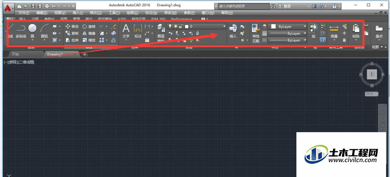This screenshot has width=390, height=177.
Task: Click the Group (组) icon
Action: 313,31
